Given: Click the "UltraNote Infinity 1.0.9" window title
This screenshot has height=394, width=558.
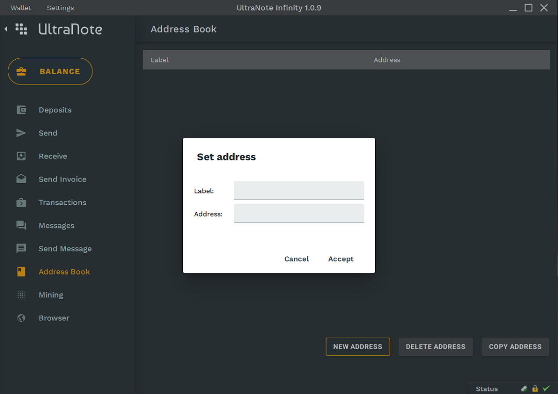Looking at the screenshot, I should point(279,8).
